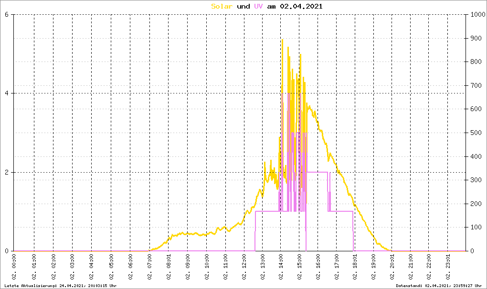Click time axis label '02. 21:00'
Image resolution: width=487 pixels, height=289 pixels.
click(411, 267)
